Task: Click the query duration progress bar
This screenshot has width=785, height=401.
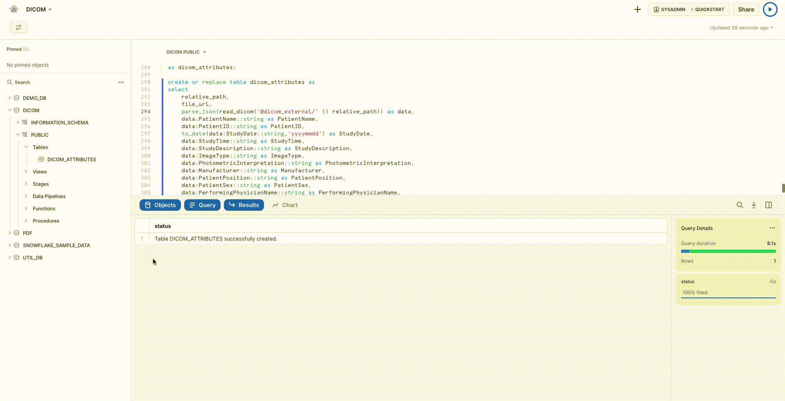Action: point(728,251)
